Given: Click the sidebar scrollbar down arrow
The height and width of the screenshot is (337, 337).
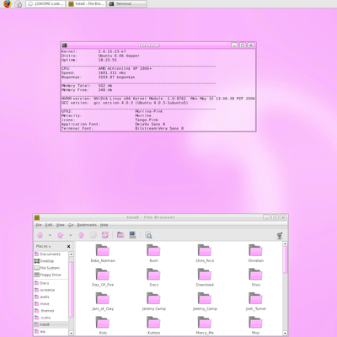Looking at the screenshot, I should tap(72, 333).
